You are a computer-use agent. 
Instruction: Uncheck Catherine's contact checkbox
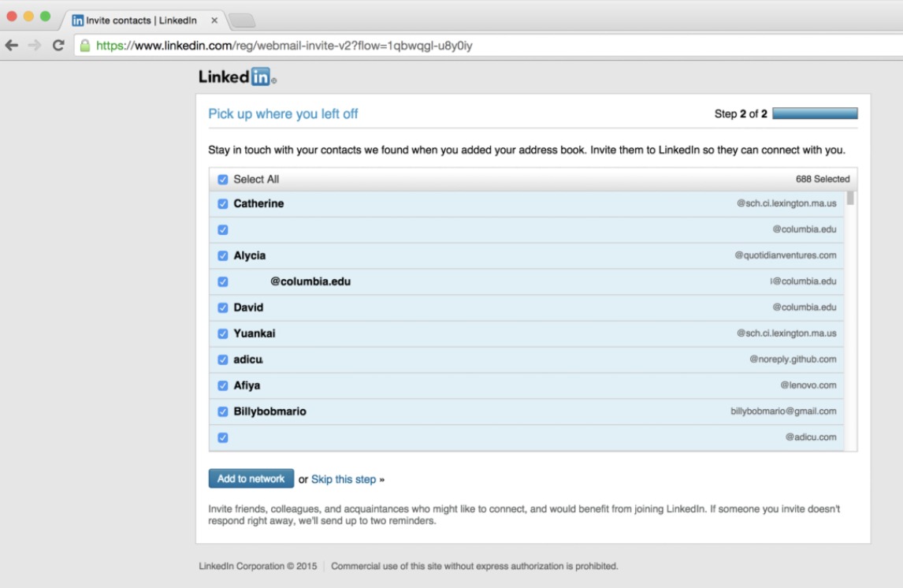(x=223, y=204)
